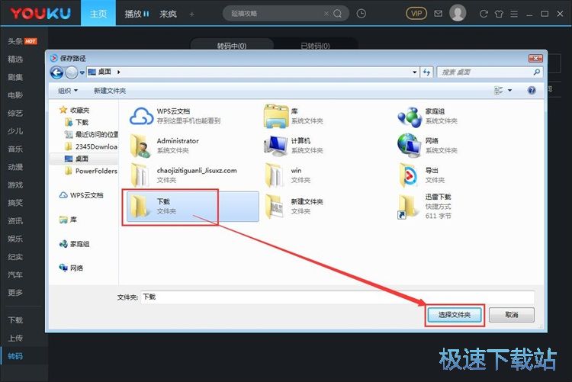Image resolution: width=572 pixels, height=382 pixels.
Task: Select 下载 under favorites in tree
Action: [x=76, y=122]
